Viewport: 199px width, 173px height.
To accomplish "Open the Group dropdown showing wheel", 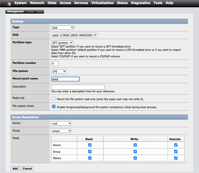I will coord(61,131).
